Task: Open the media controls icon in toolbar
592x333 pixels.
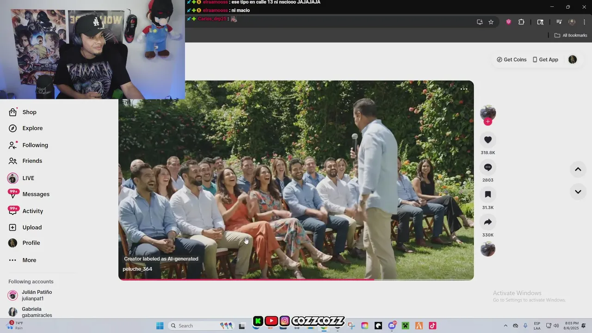Action: point(559,22)
